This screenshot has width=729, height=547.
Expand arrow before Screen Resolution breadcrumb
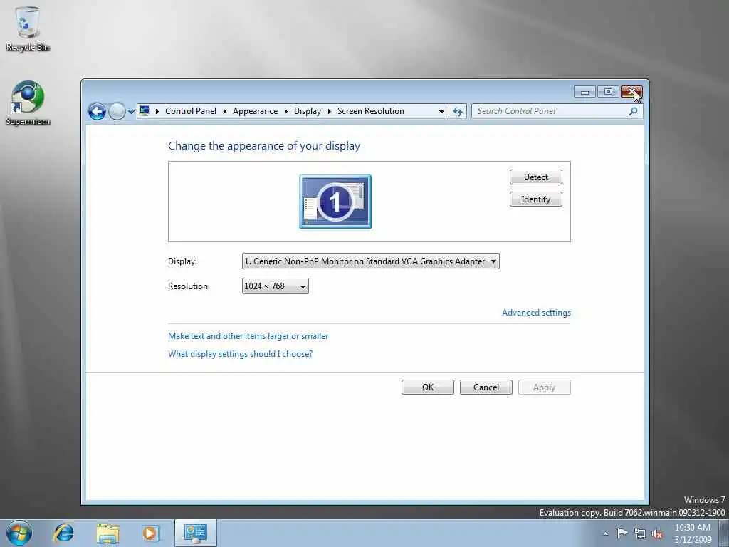(329, 111)
